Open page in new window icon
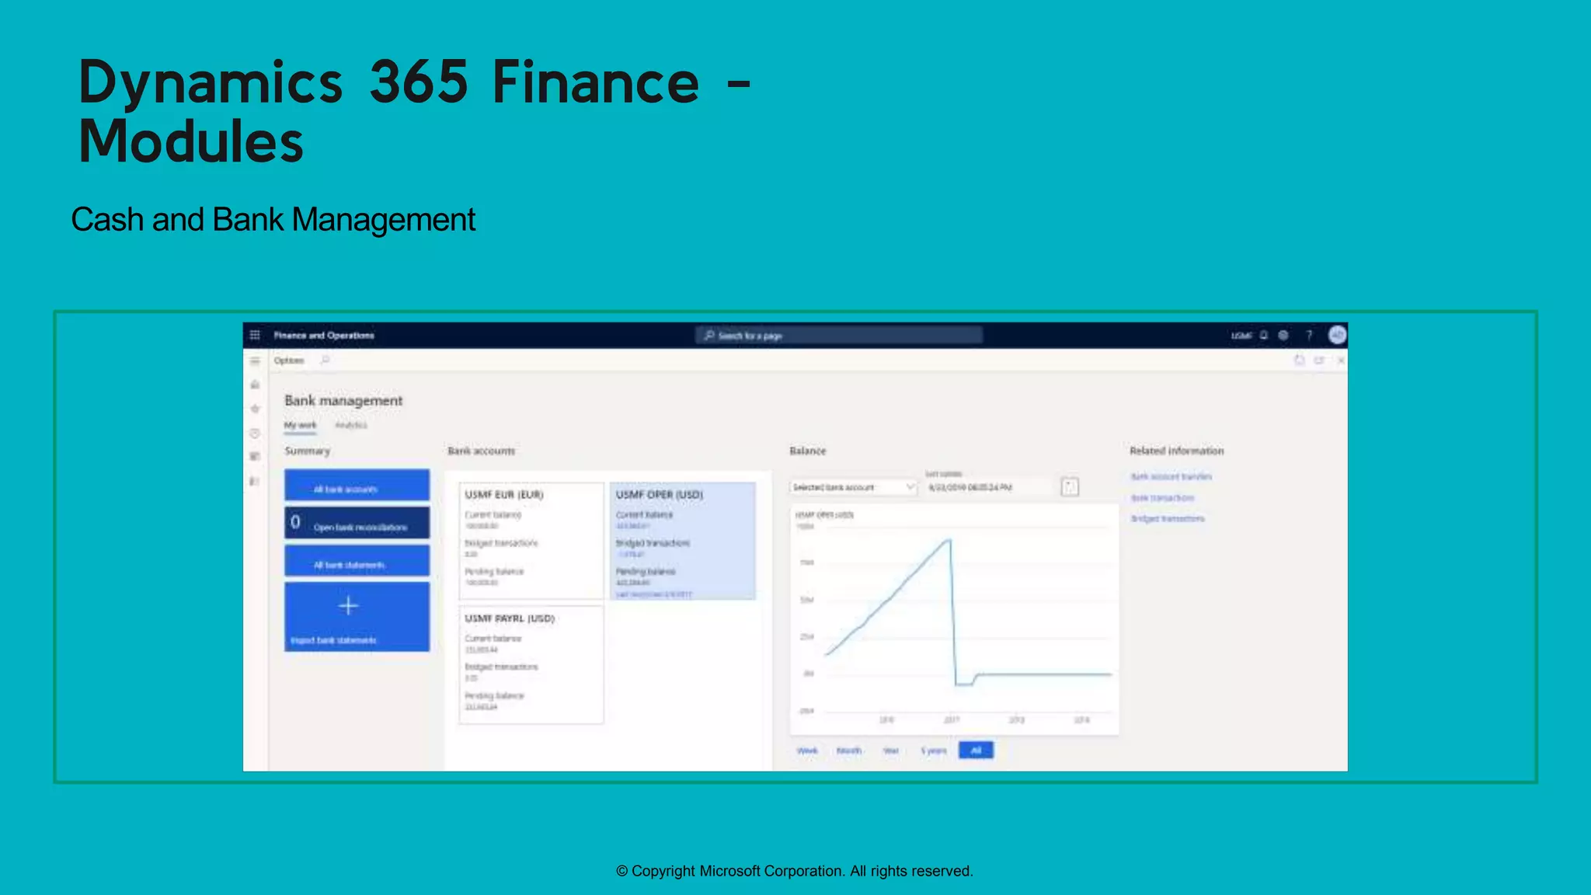This screenshot has height=895, width=1591. click(1319, 360)
